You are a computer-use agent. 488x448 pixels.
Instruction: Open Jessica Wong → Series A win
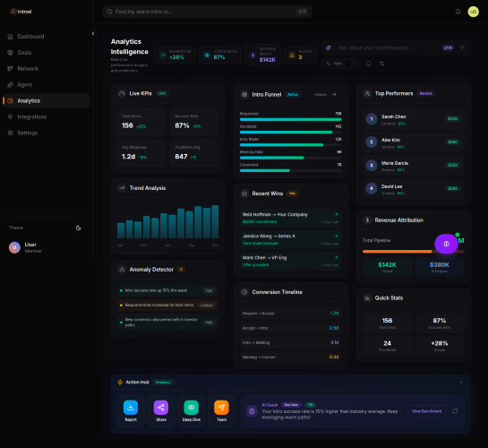tap(290, 239)
